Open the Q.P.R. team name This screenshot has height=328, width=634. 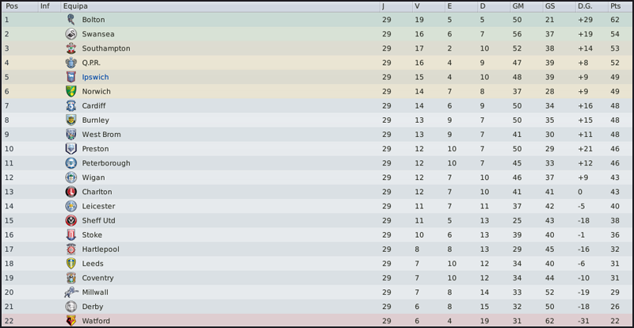click(x=91, y=63)
